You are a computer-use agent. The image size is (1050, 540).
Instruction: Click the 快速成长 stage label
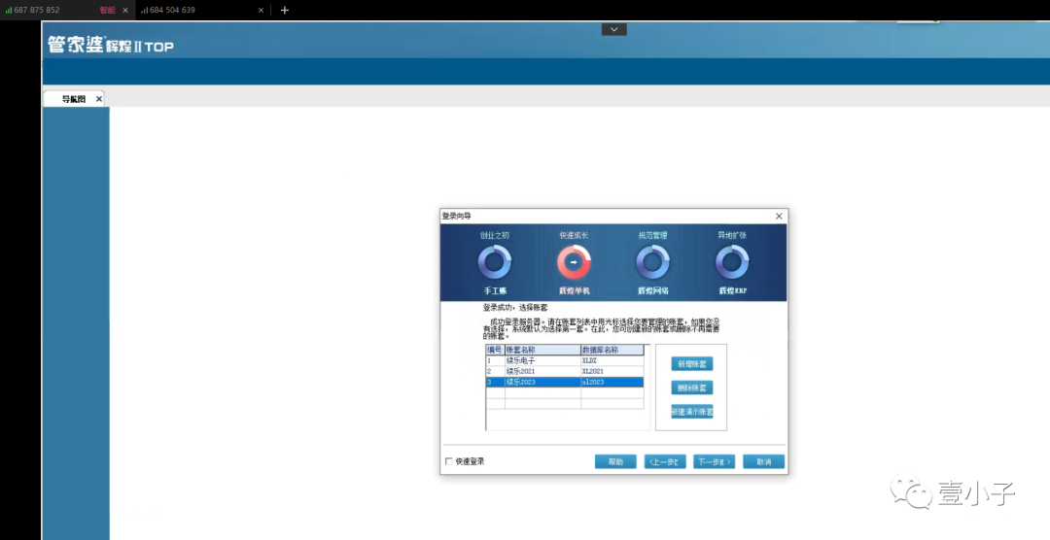(x=574, y=235)
